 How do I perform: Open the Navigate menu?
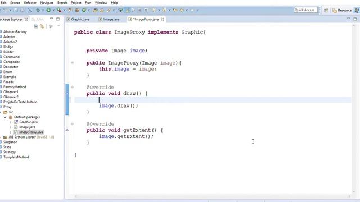coord(47,3)
